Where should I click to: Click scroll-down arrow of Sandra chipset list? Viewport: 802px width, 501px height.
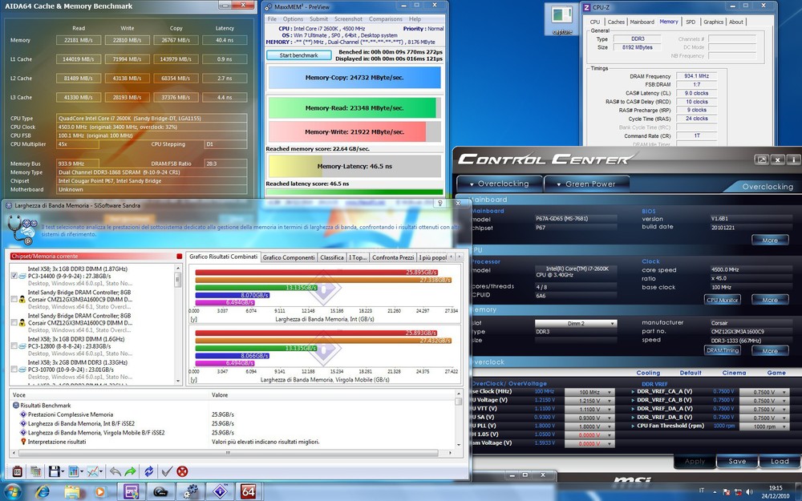coord(178,382)
